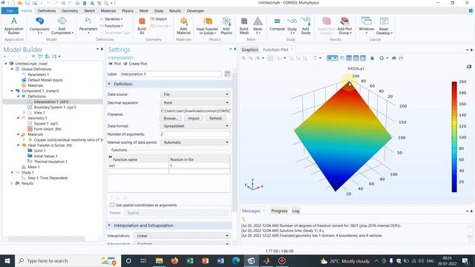Click the Number of arguments field
This screenshot has height=267, width=475.
click(195, 134)
